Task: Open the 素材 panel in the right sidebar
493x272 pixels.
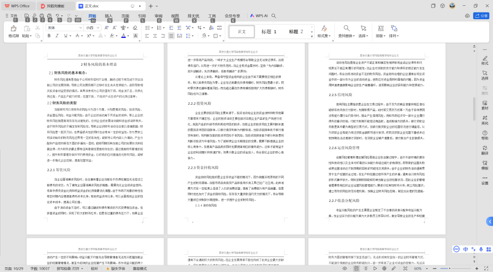Action: [x=485, y=105]
